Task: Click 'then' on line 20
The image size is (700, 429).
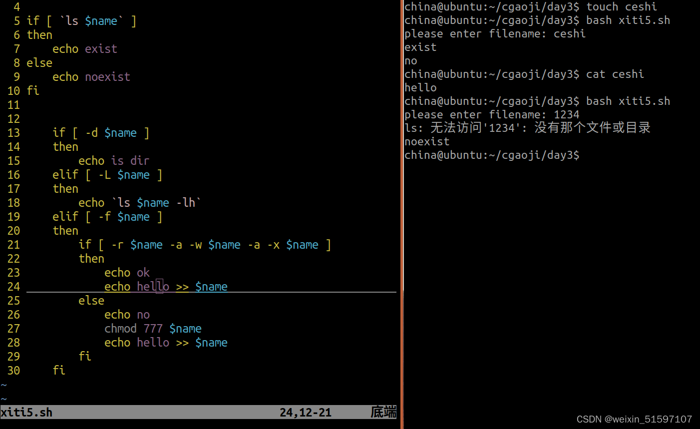Action: click(65, 231)
